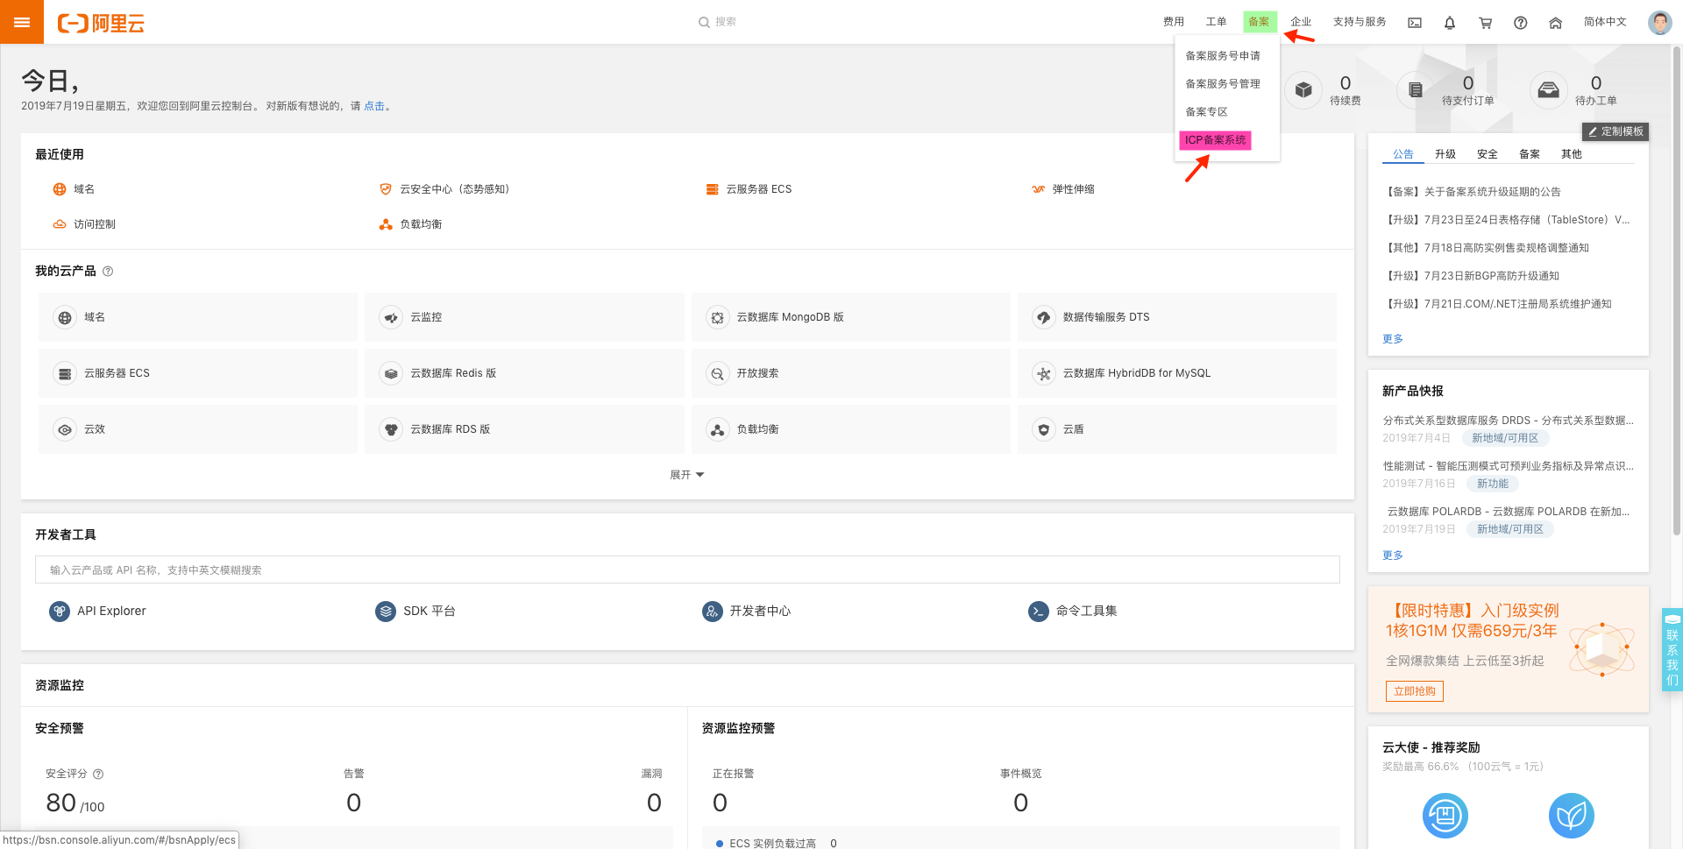Expand the 支持与服务 menu

(x=1359, y=22)
